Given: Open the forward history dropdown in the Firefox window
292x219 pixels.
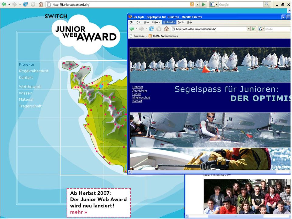Looking at the screenshot, I should [146, 29].
